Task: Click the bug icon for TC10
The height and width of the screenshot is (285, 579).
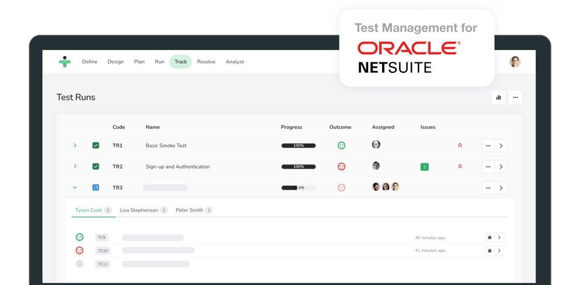Action: tap(490, 251)
